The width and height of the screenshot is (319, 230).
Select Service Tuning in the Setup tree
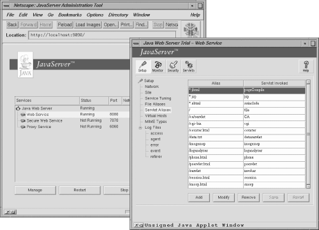158,98
